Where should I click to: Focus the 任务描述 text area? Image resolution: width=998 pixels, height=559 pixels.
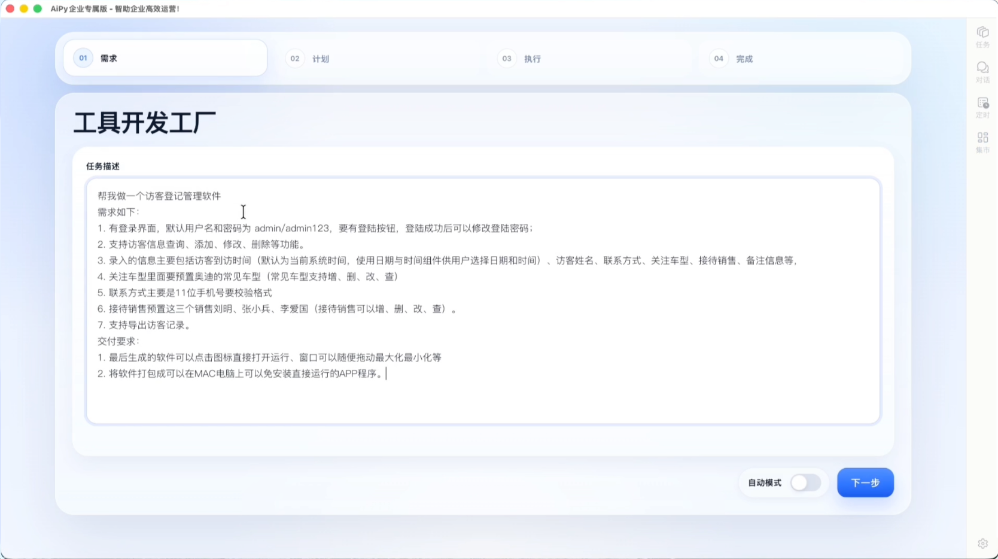pyautogui.click(x=483, y=300)
